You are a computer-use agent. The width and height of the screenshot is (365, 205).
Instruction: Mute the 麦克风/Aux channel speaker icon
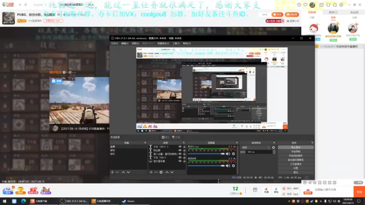point(228,154)
